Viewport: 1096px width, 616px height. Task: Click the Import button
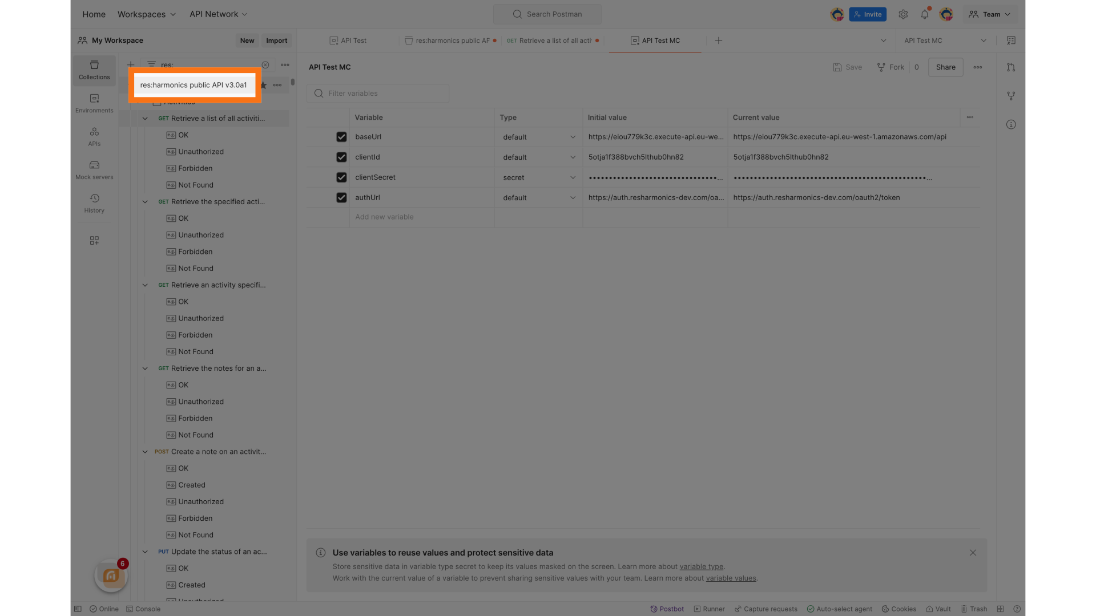click(276, 40)
